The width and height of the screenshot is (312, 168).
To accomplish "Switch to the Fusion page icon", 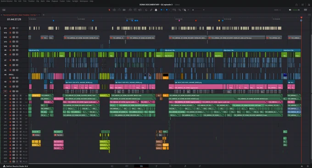I will tap(156, 166).
